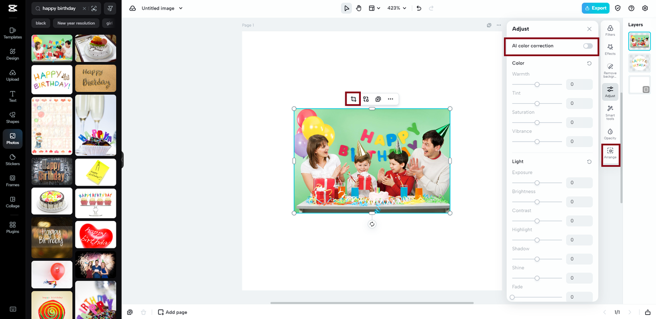The width and height of the screenshot is (656, 319).
Task: Select the hand pan tool
Action: click(x=359, y=8)
